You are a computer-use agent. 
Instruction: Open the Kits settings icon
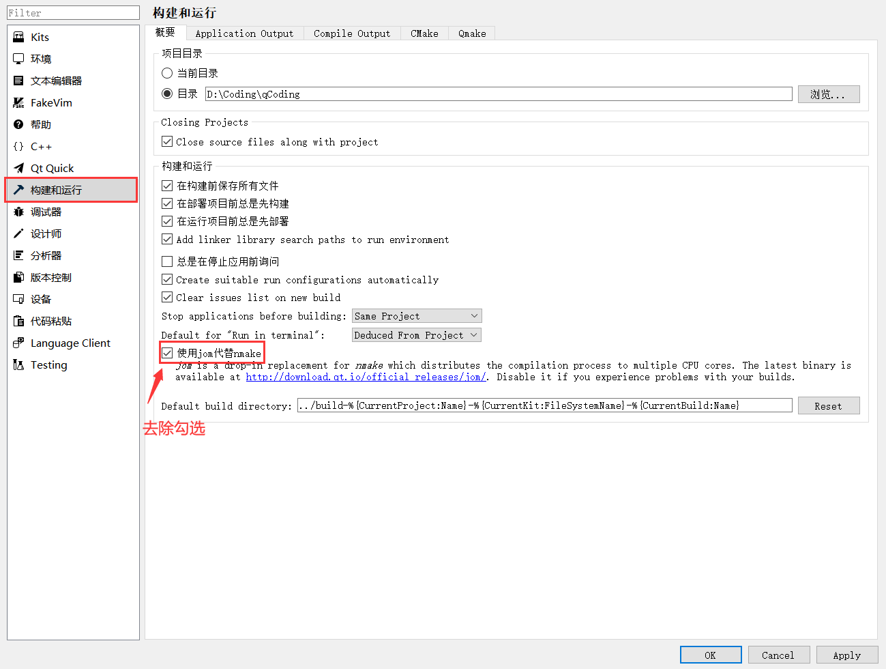[18, 37]
